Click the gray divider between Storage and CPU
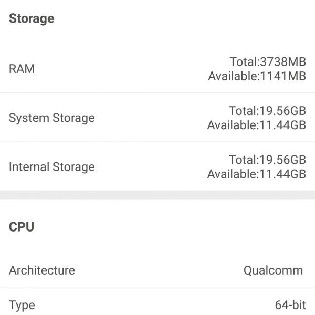The image size is (315, 315). click(157, 195)
